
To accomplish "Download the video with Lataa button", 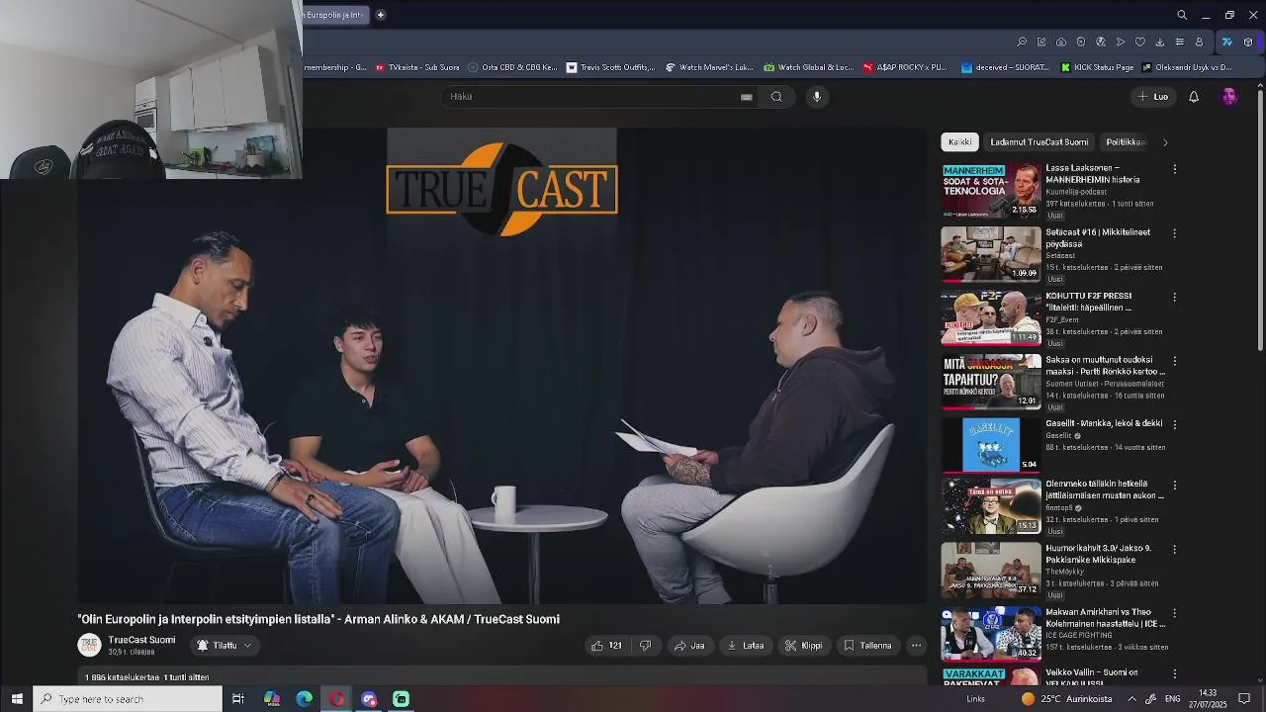I will pyautogui.click(x=746, y=646).
